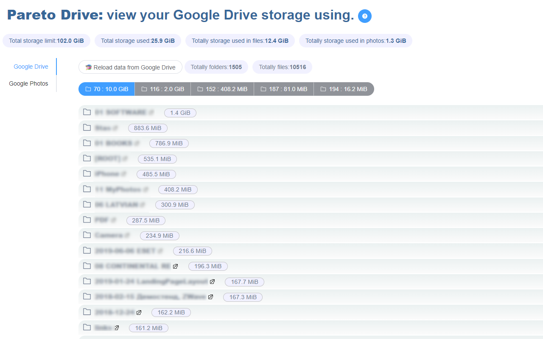The height and width of the screenshot is (339, 543).
Task: Click the "Totally files:10516" pill
Action: (282, 67)
